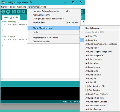
Task: Create a new sketch with the New icon
Action: (14, 12)
